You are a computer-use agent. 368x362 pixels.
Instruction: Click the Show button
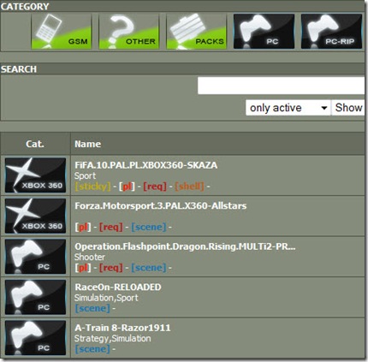click(348, 108)
